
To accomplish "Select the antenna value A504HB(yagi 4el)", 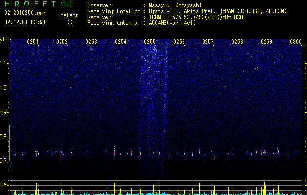I will pos(172,23).
